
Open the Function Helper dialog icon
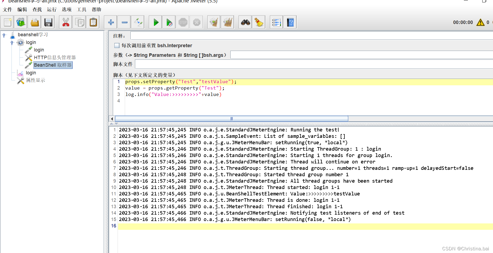(276, 22)
